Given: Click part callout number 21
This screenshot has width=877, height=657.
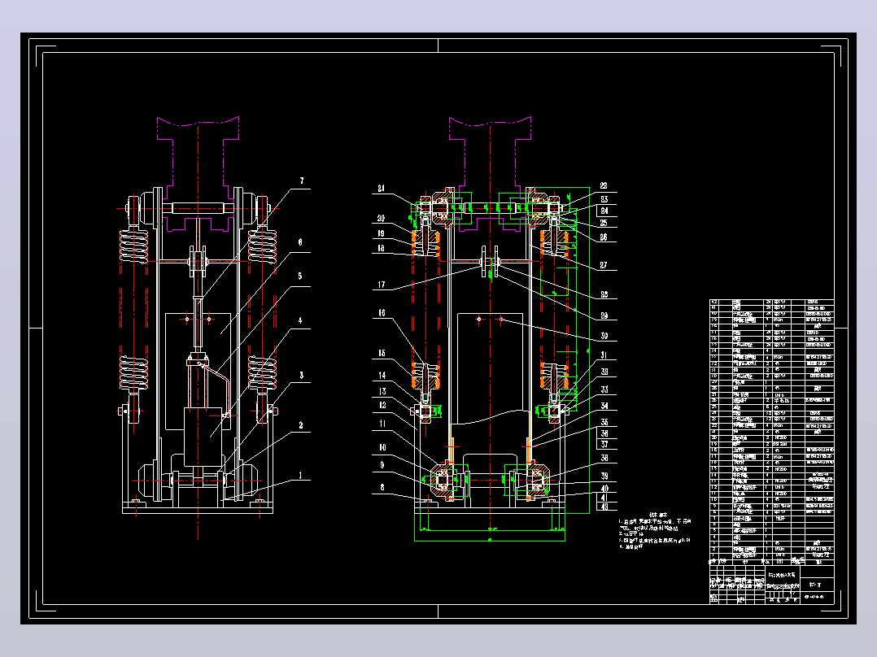Looking at the screenshot, I should pyautogui.click(x=381, y=189).
